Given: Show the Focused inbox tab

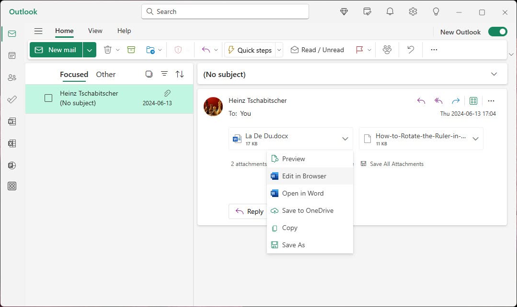Looking at the screenshot, I should [74, 75].
